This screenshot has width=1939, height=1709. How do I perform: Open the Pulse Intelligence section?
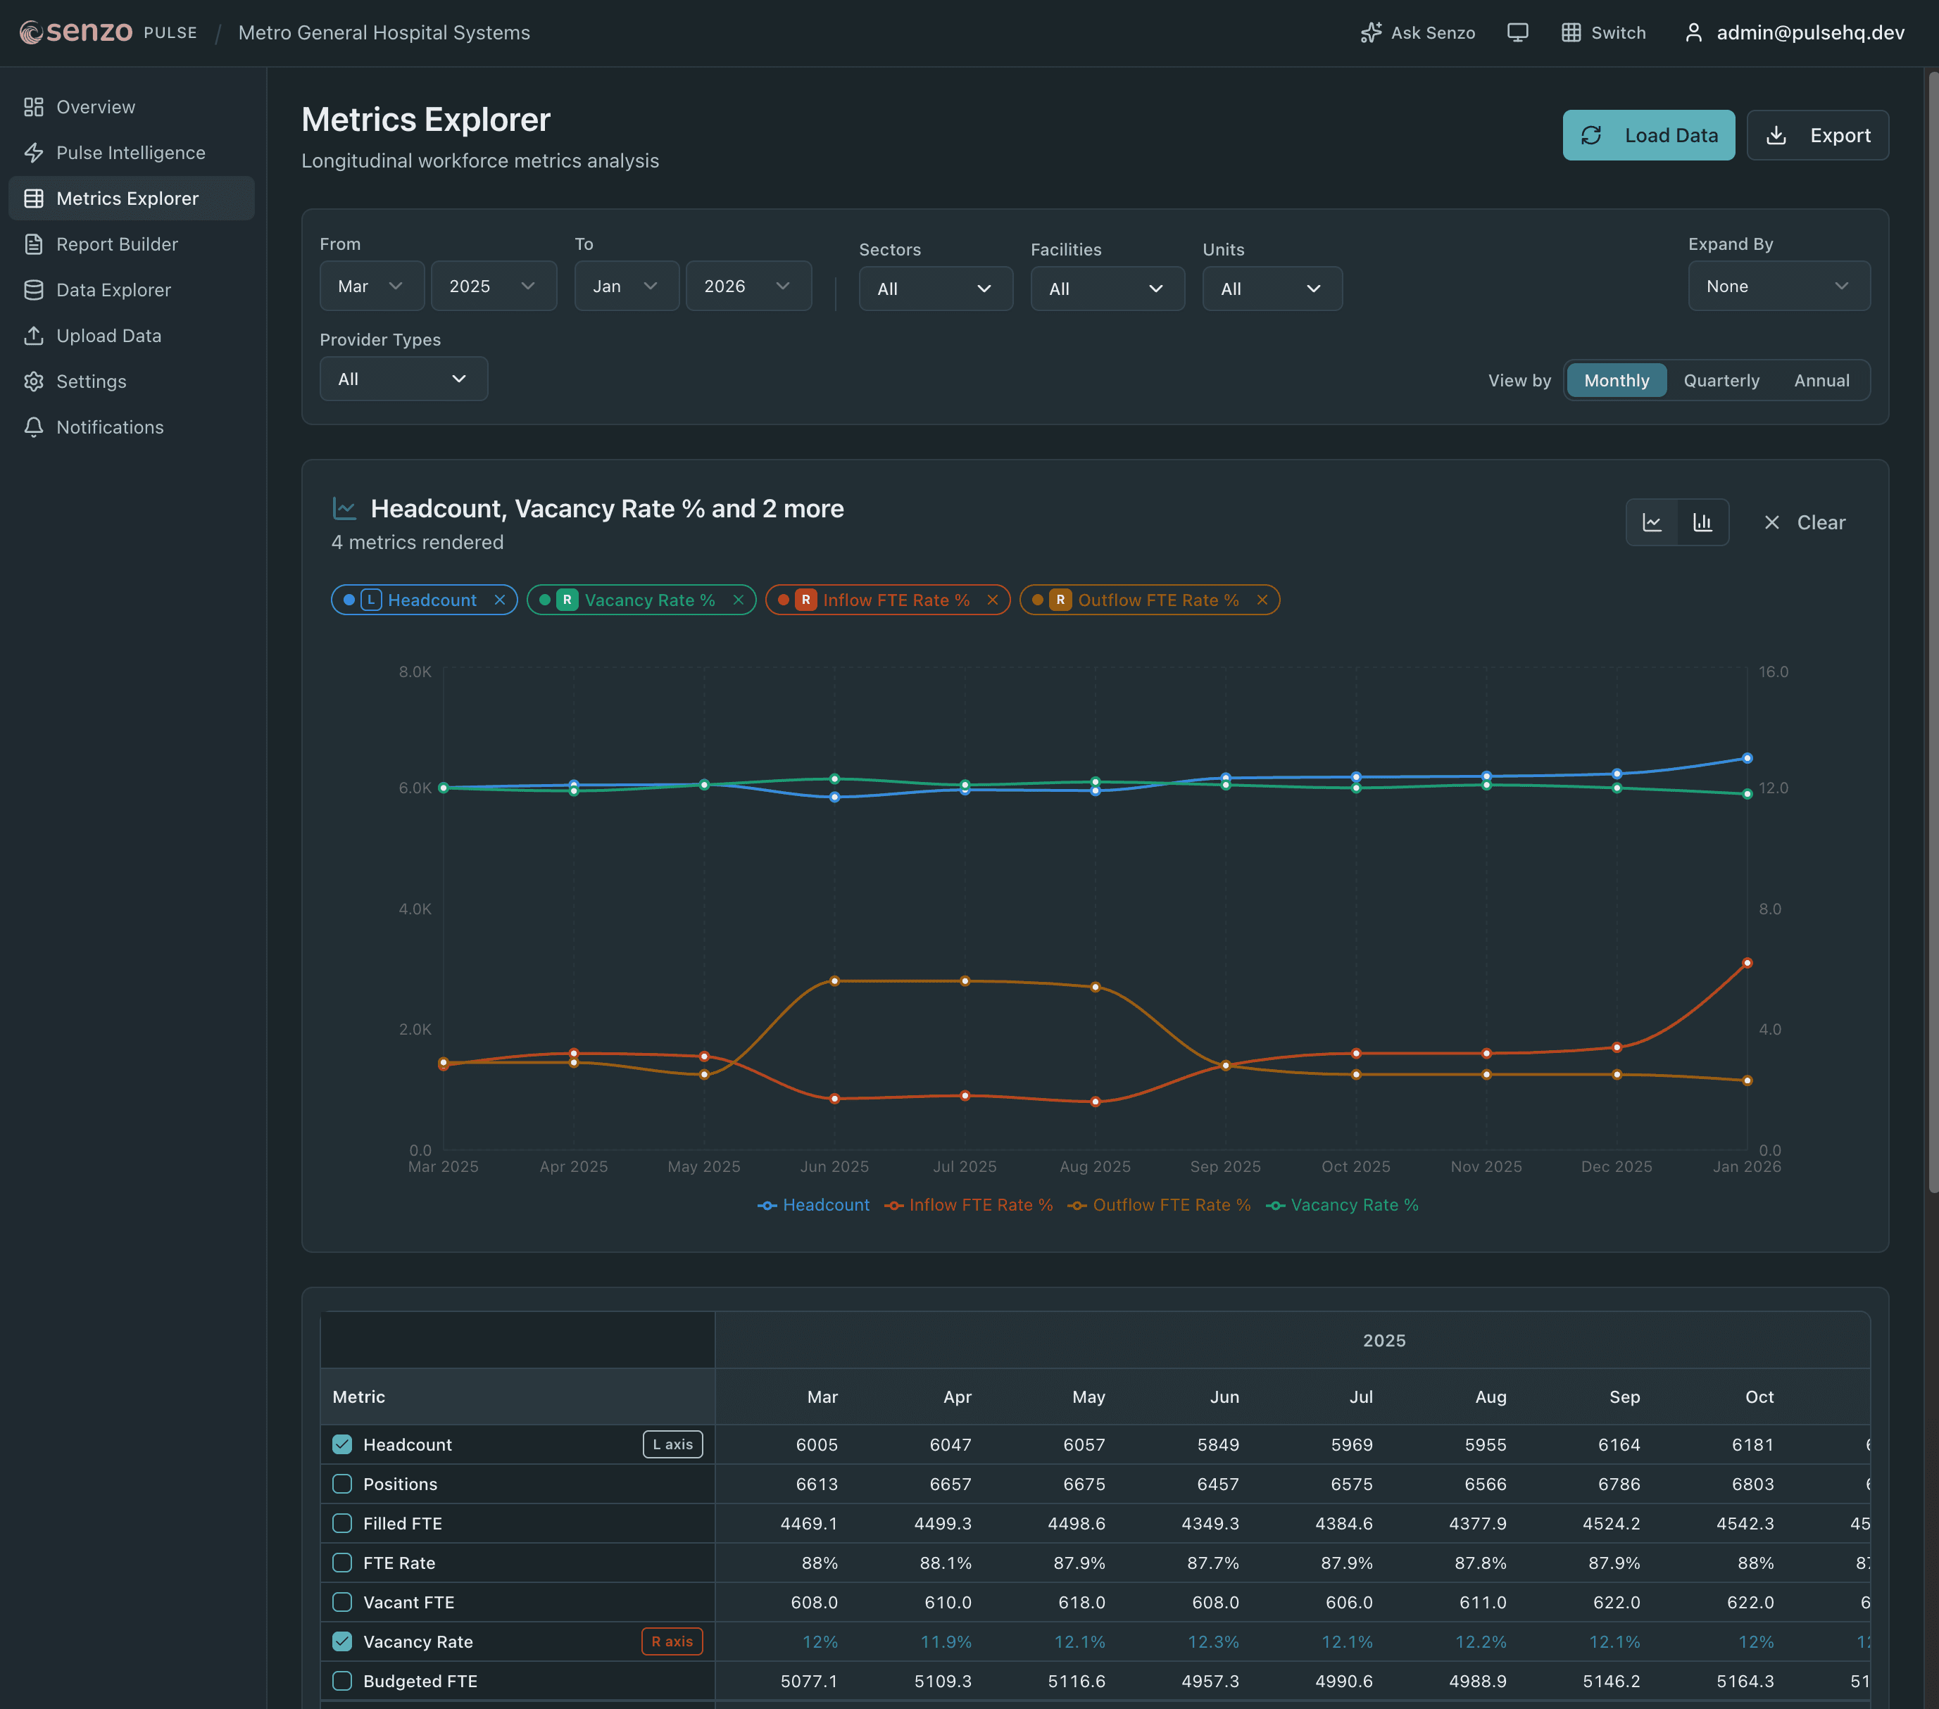(x=130, y=152)
